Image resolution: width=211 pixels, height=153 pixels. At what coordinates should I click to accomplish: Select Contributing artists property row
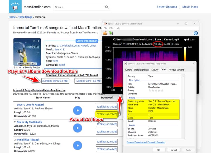point(153,101)
